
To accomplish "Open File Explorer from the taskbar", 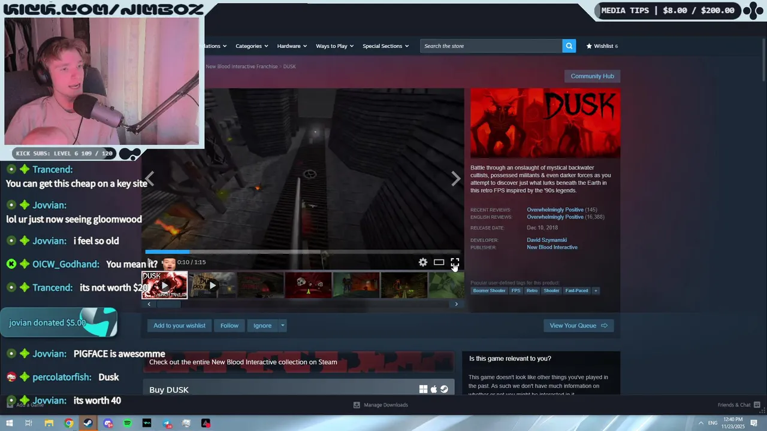I will (49, 423).
